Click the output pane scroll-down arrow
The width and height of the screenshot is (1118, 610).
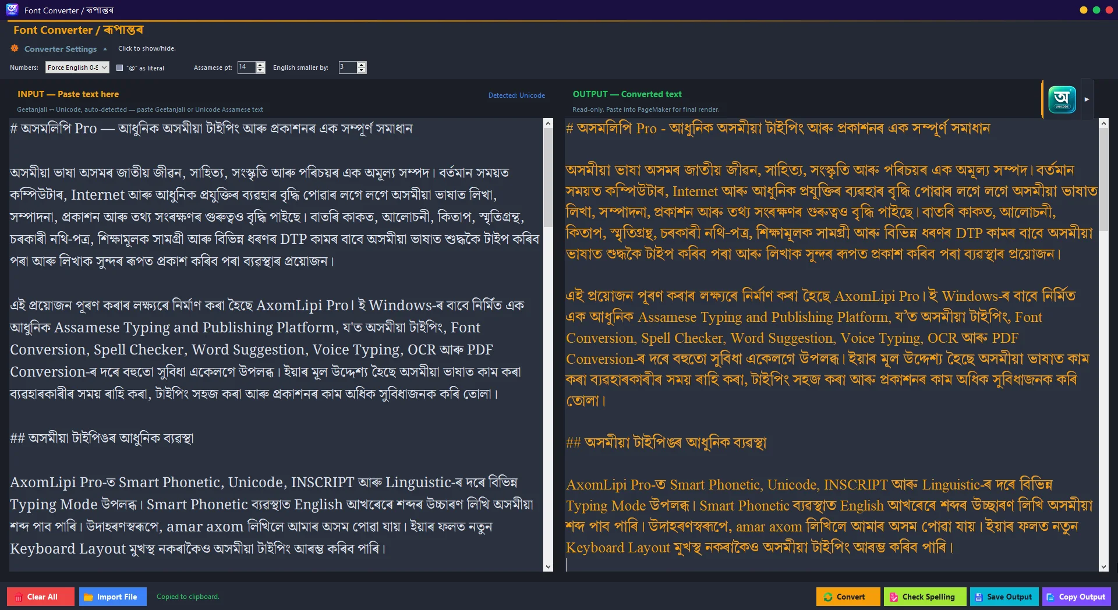pyautogui.click(x=1103, y=567)
